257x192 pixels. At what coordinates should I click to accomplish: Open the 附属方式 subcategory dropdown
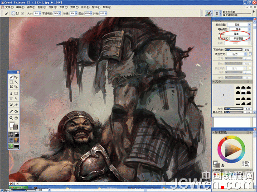point(240,38)
